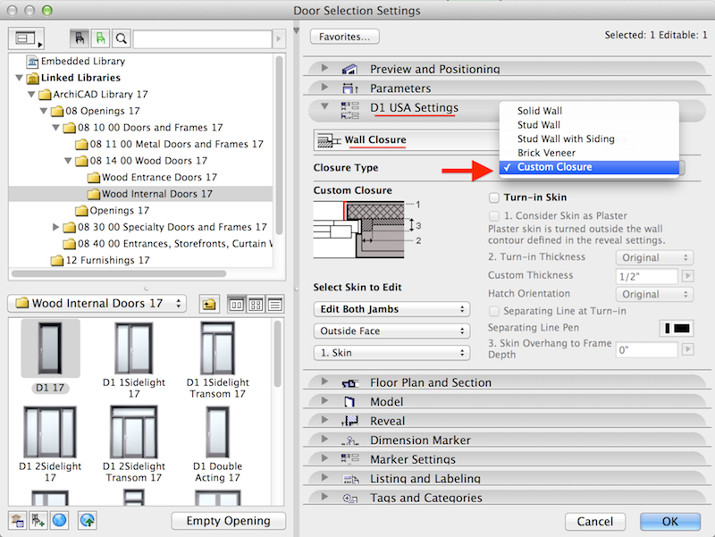Screen dimensions: 715x537
Task: Click the Wall Closure hatch icon
Action: click(x=328, y=140)
